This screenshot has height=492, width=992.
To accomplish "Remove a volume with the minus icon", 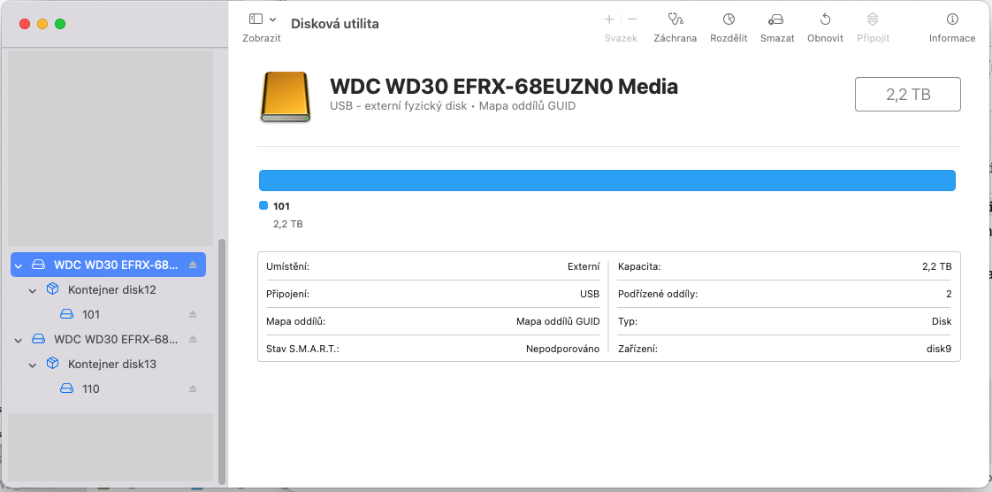I will pyautogui.click(x=632, y=19).
